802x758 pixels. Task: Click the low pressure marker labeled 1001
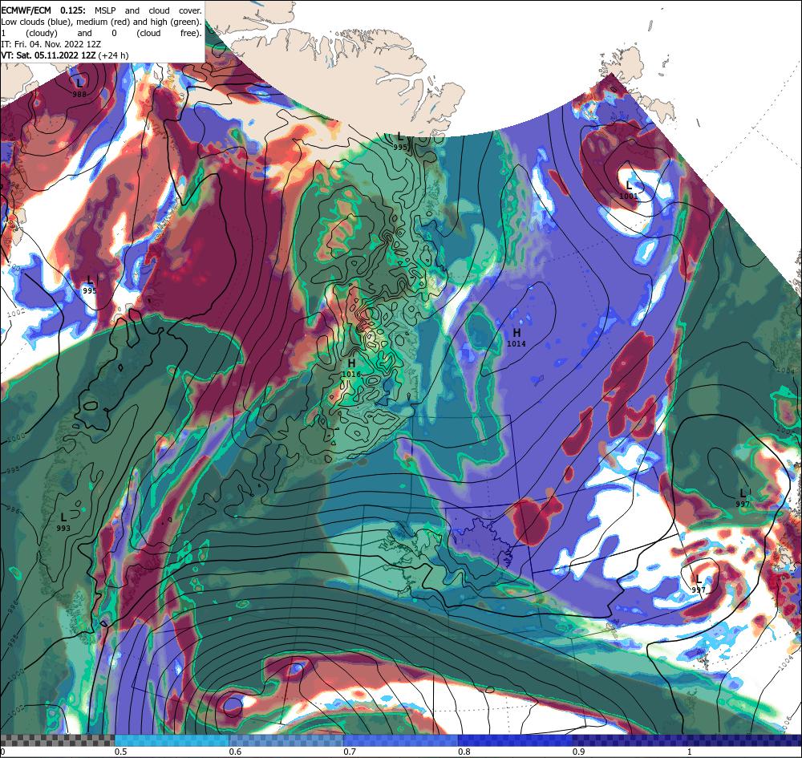pos(629,190)
